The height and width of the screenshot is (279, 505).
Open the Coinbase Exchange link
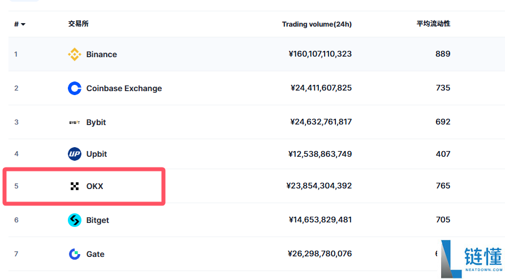pos(124,88)
